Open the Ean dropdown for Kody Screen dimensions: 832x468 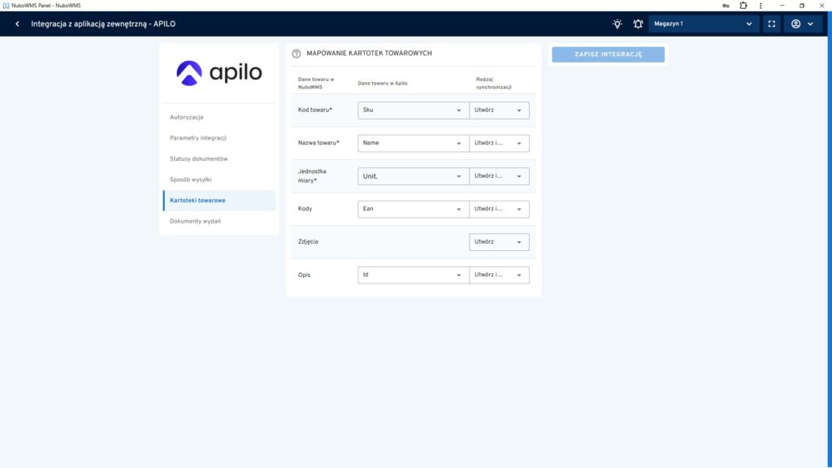tap(413, 209)
